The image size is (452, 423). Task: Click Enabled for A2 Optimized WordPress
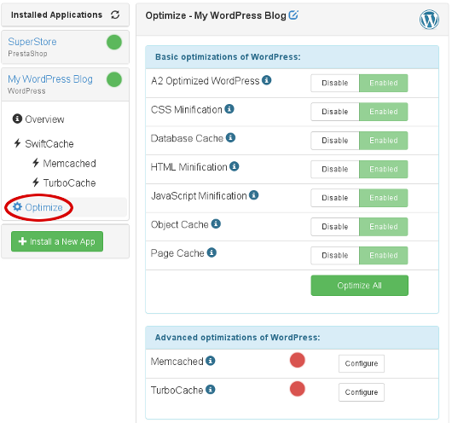tap(384, 83)
